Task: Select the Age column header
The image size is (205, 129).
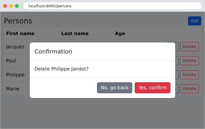Action: pos(120,34)
